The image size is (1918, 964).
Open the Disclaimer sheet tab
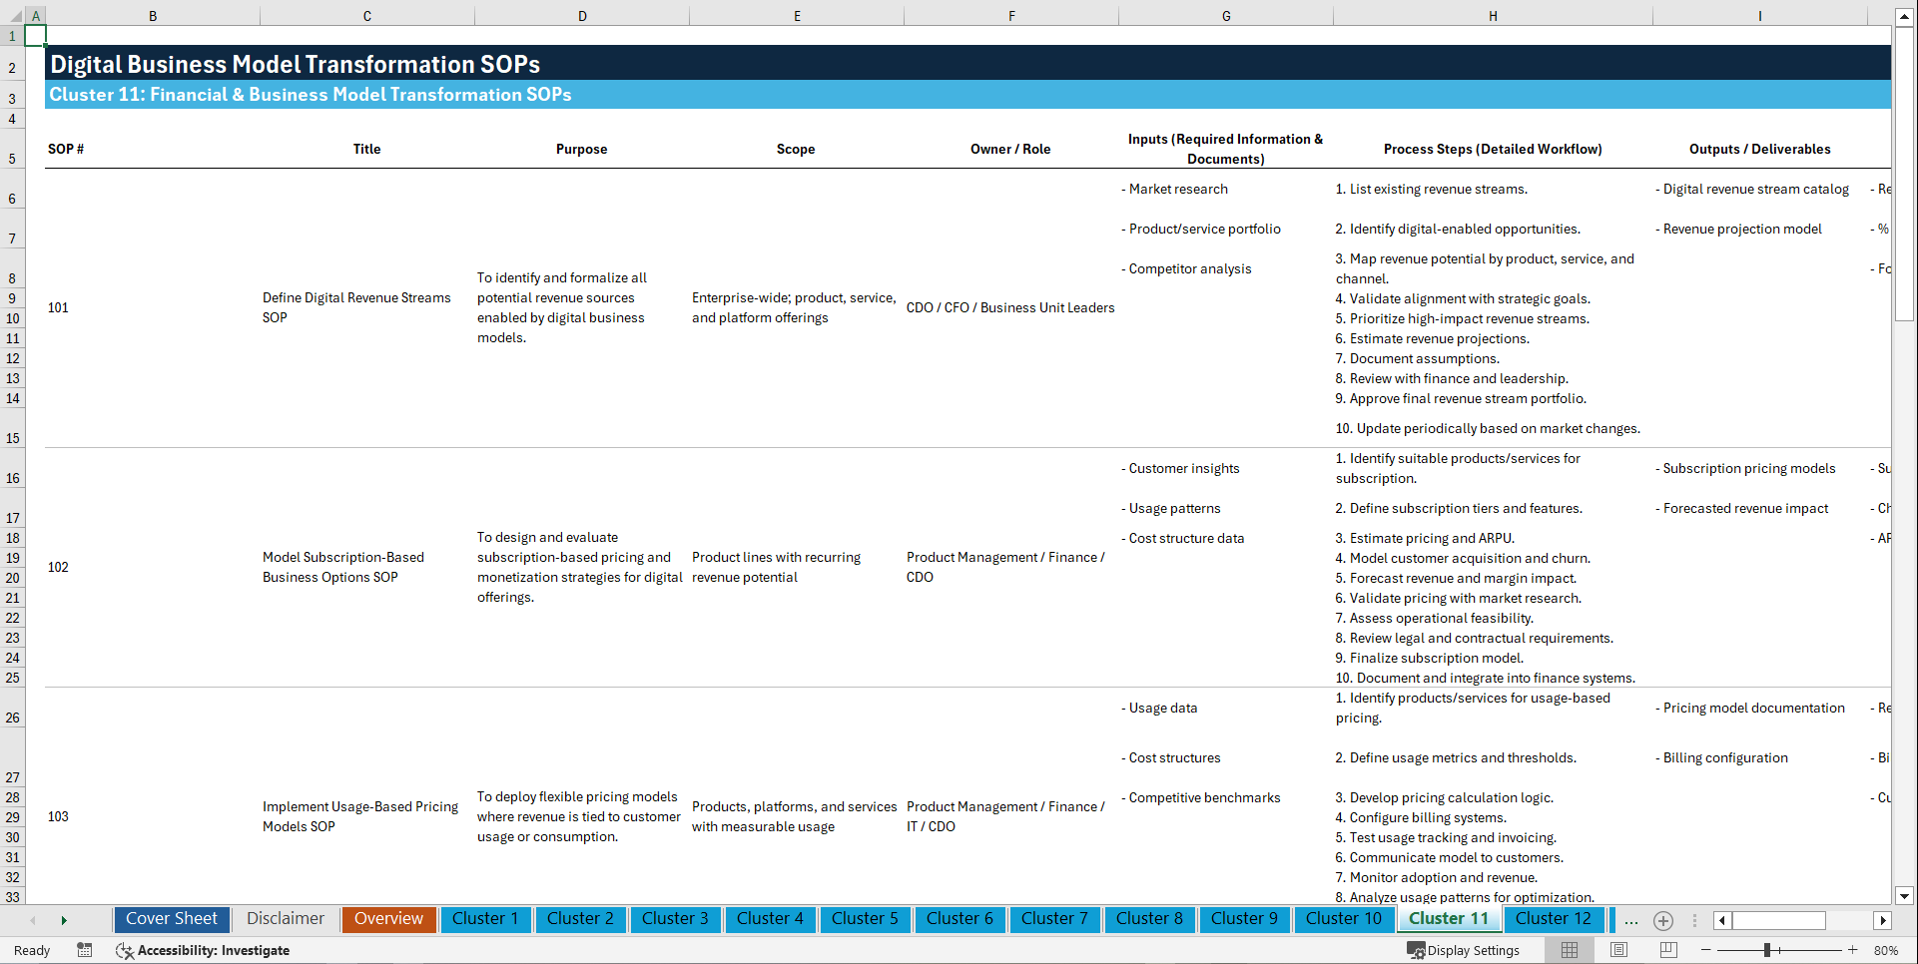click(x=285, y=919)
